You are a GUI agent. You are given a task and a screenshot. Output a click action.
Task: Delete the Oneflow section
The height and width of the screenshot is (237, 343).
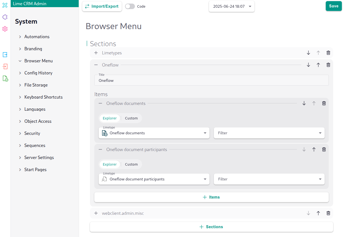[x=328, y=65]
